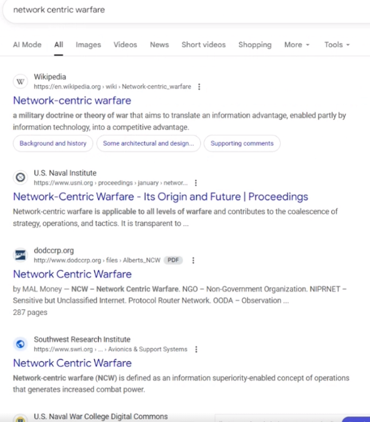Open the Tools dropdown
Viewport: 370px width, 422px height.
pyautogui.click(x=337, y=45)
